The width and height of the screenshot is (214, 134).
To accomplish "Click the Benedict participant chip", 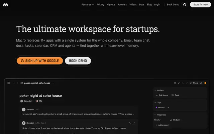I will tap(26, 101).
